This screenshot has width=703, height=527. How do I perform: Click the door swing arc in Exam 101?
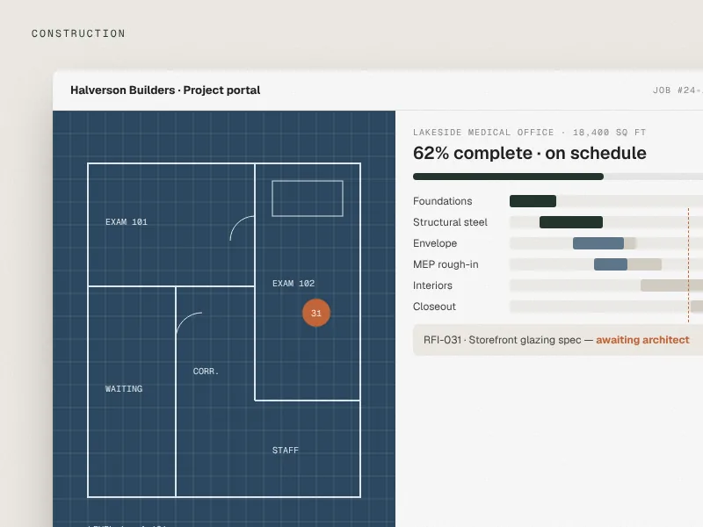[x=243, y=228]
